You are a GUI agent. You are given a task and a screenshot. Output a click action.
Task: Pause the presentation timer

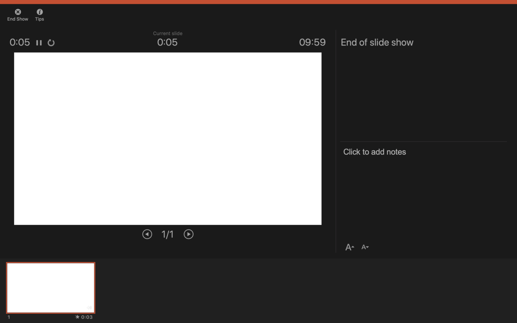pos(39,43)
